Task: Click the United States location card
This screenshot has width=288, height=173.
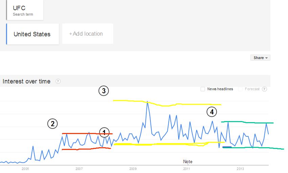Action: [32, 34]
